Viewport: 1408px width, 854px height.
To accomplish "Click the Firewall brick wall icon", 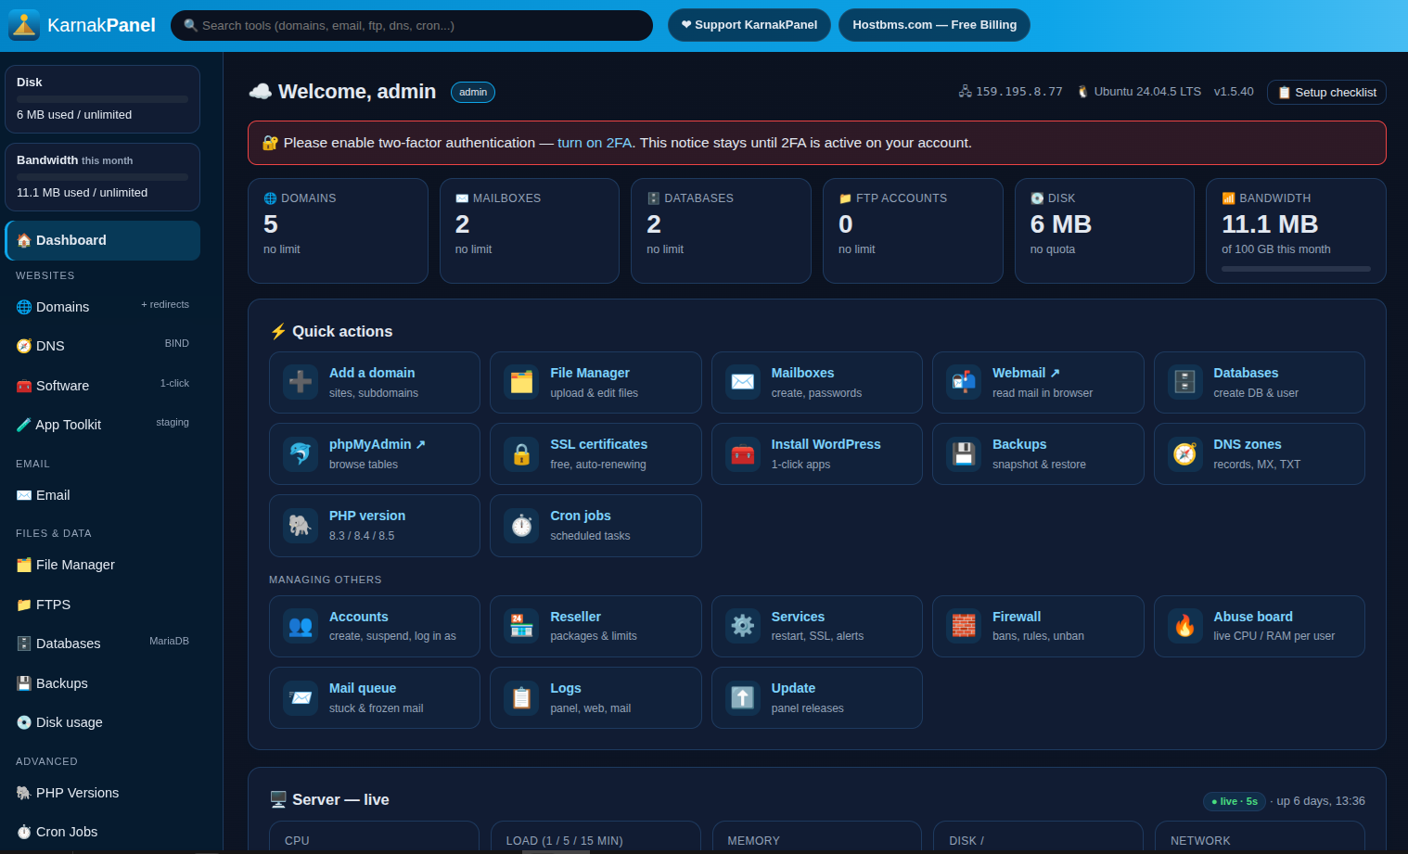I will [x=964, y=626].
